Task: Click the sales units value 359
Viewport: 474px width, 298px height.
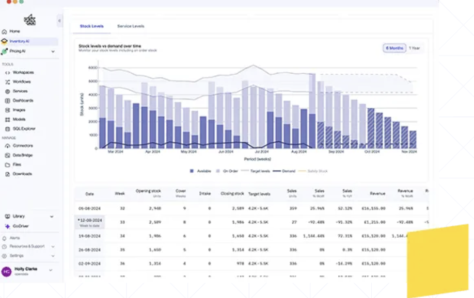Action: point(293,208)
